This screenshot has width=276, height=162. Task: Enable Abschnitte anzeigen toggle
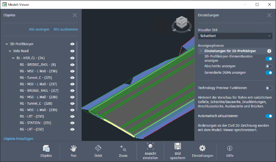coord(268,66)
